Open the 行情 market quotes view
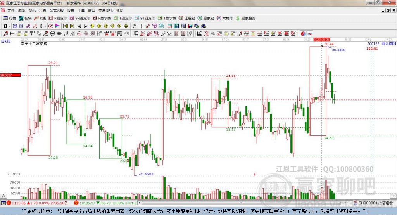This screenshot has height=215, width=397. click(9, 18)
